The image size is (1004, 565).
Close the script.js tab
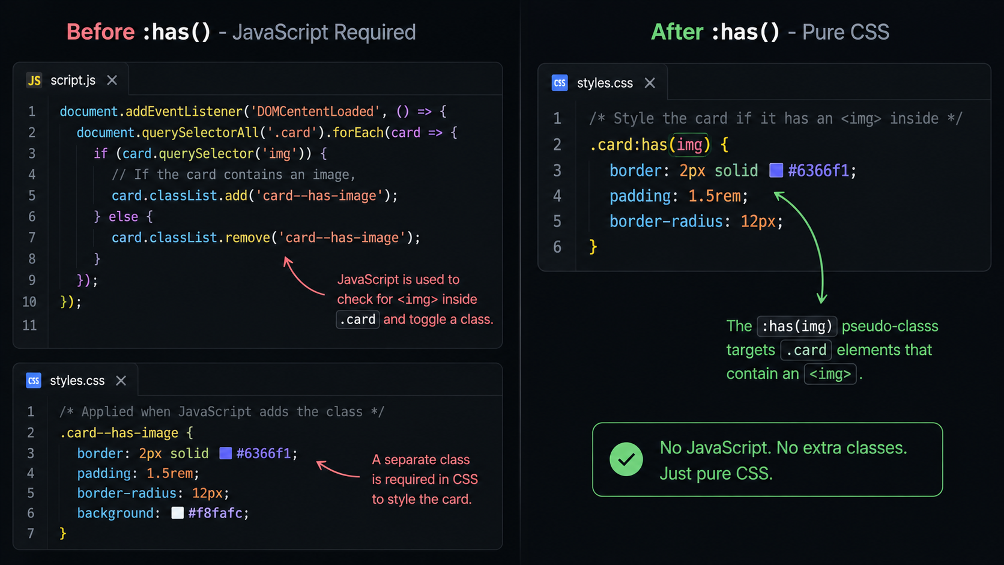[112, 80]
